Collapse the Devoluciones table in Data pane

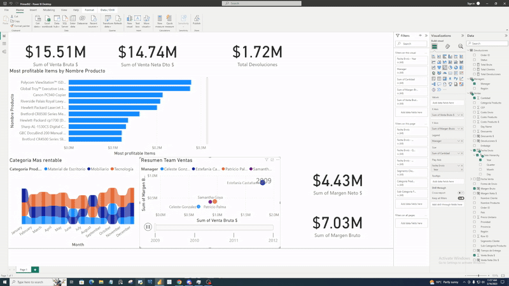pyautogui.click(x=468, y=50)
